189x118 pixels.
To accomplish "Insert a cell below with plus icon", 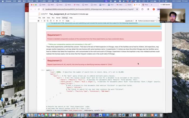I will 41,21.
